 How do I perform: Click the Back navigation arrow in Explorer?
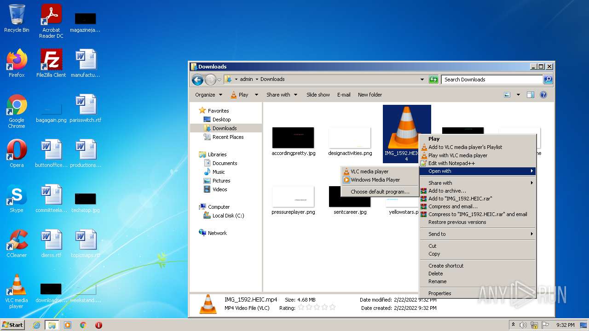(197, 80)
